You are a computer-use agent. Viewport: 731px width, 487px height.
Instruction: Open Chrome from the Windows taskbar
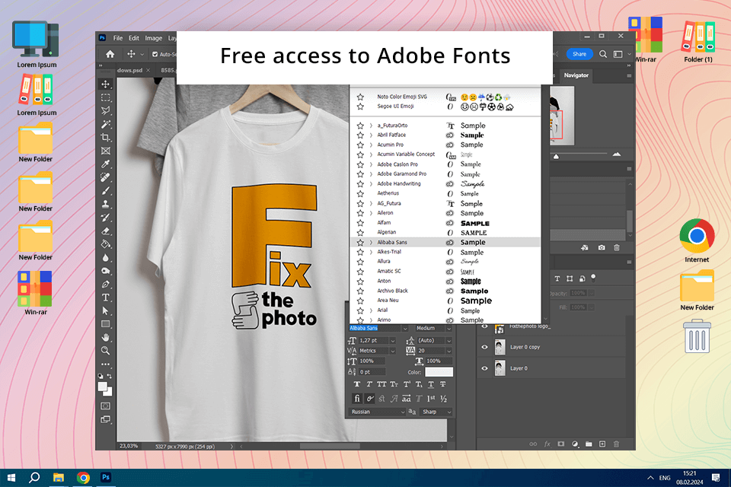(x=84, y=478)
